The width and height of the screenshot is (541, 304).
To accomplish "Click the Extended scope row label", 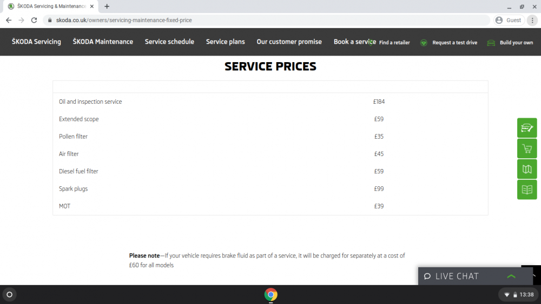I will click(78, 119).
